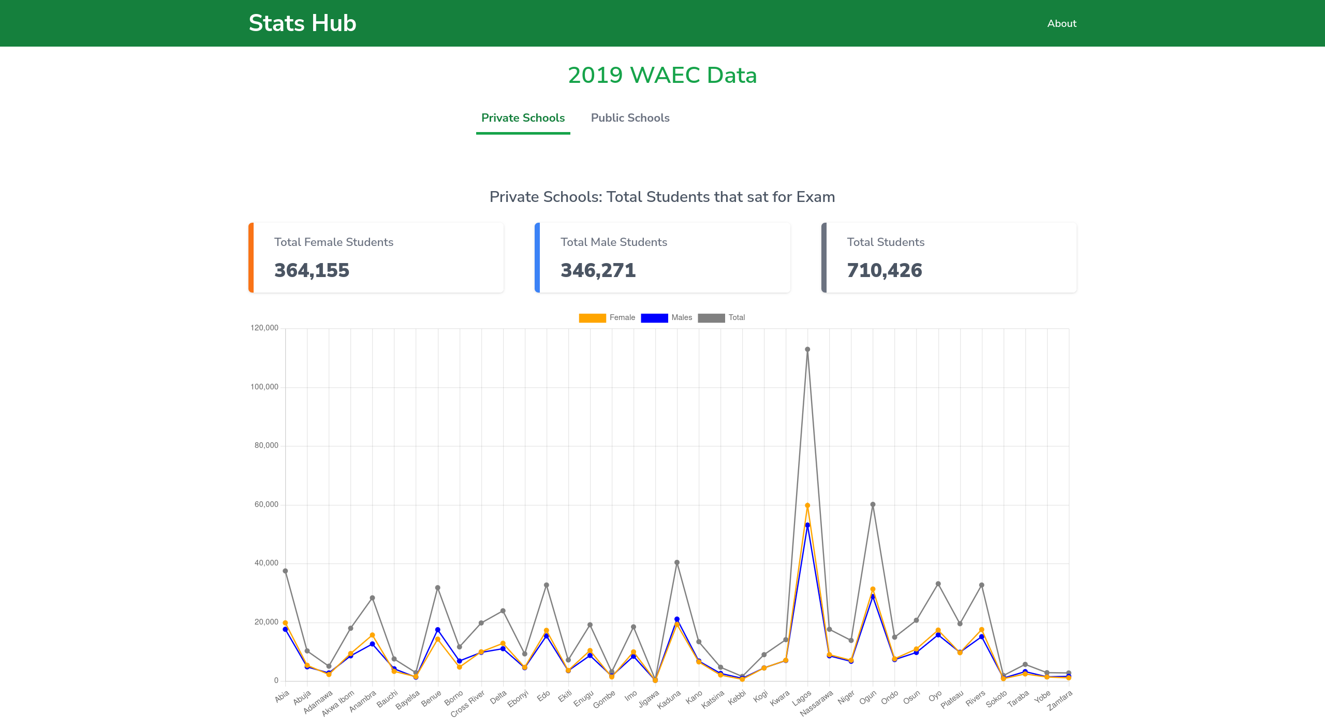The image size is (1325, 726).
Task: Select the Total Female Students card
Action: click(376, 257)
